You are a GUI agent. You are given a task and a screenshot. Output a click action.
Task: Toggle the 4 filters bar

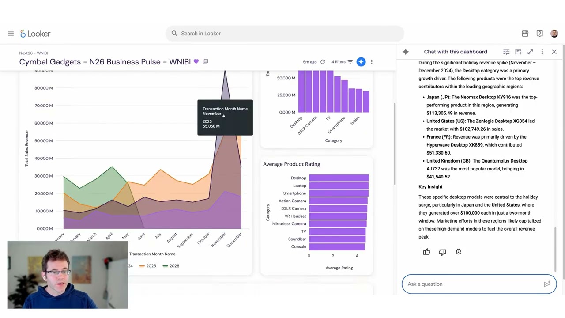point(342,62)
